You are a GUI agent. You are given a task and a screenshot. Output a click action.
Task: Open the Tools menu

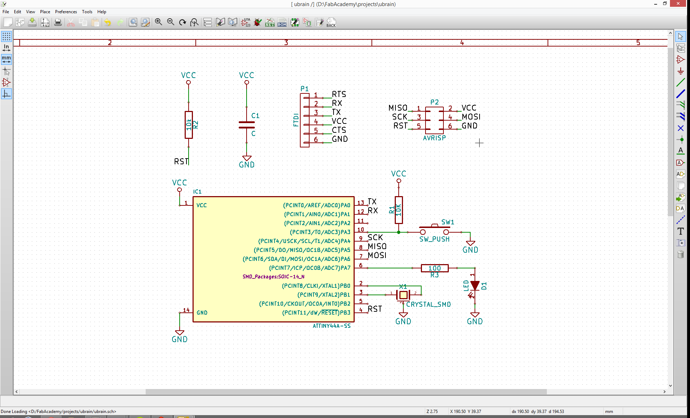coord(87,12)
